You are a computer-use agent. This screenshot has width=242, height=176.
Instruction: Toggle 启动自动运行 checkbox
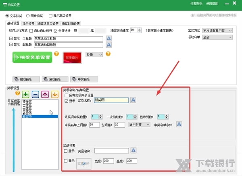pos(31,31)
